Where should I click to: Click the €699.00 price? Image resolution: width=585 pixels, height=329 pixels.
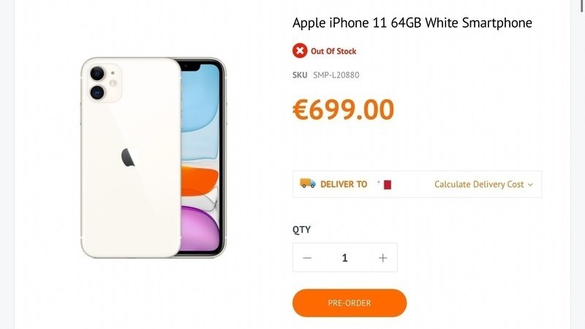click(343, 110)
